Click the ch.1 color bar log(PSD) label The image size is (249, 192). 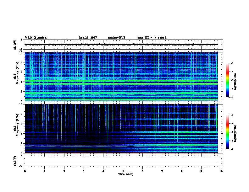point(235,82)
